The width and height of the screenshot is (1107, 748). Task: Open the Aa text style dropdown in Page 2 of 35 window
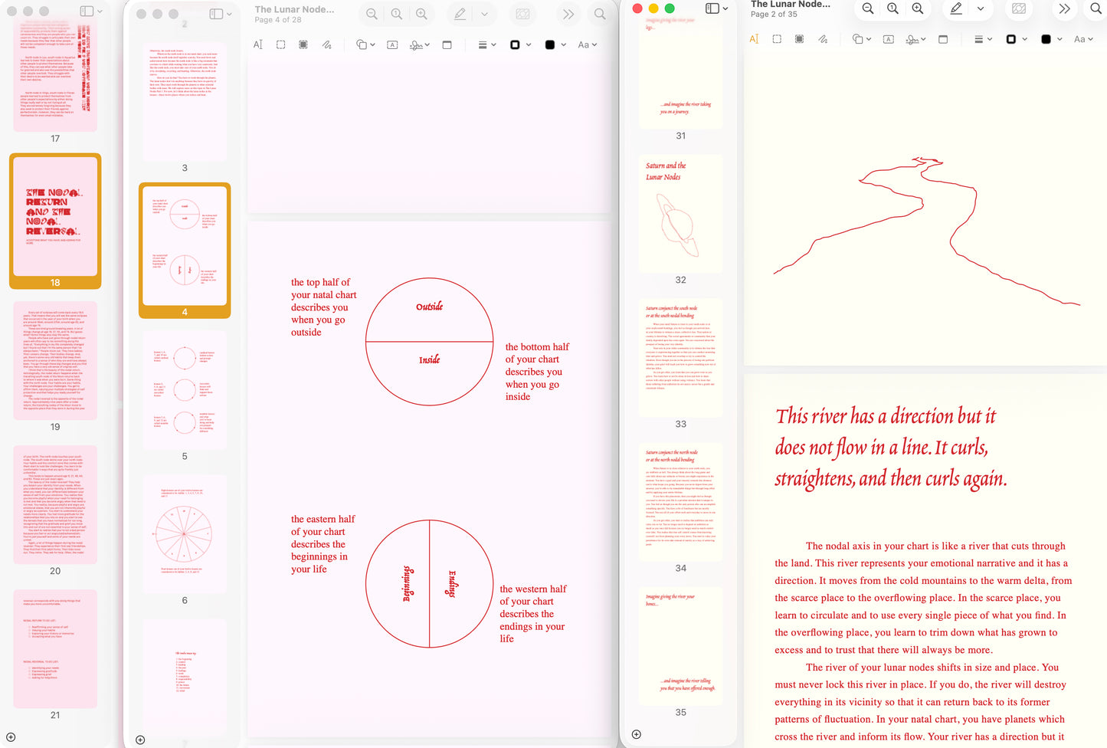pyautogui.click(x=1083, y=39)
